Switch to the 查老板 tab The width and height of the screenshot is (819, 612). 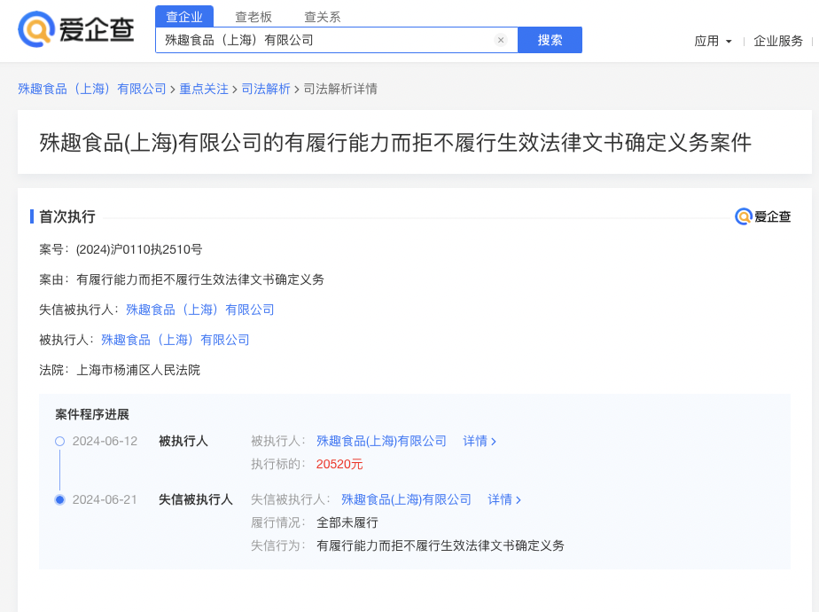tap(253, 17)
